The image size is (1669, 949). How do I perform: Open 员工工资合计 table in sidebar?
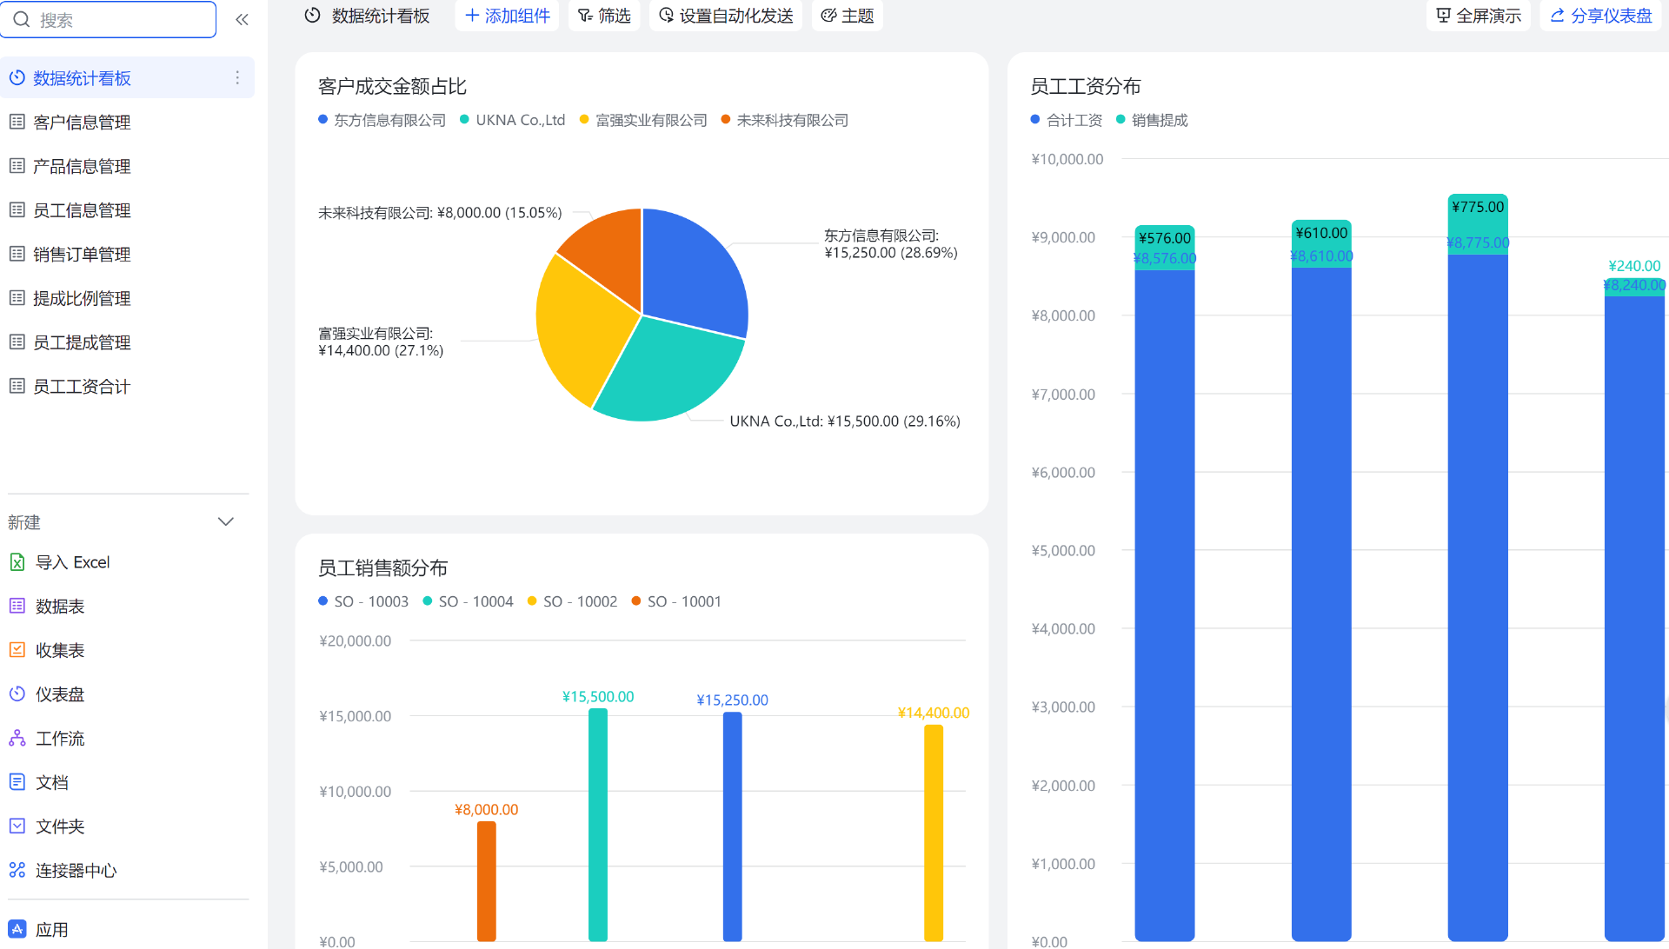click(82, 387)
